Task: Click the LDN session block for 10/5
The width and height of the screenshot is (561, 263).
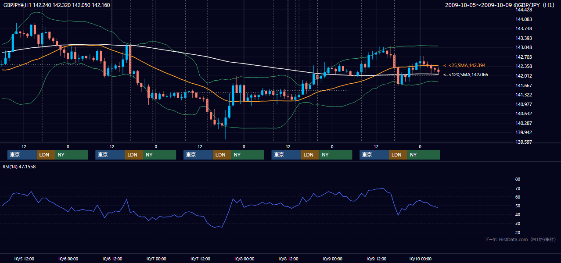Action: [46, 155]
